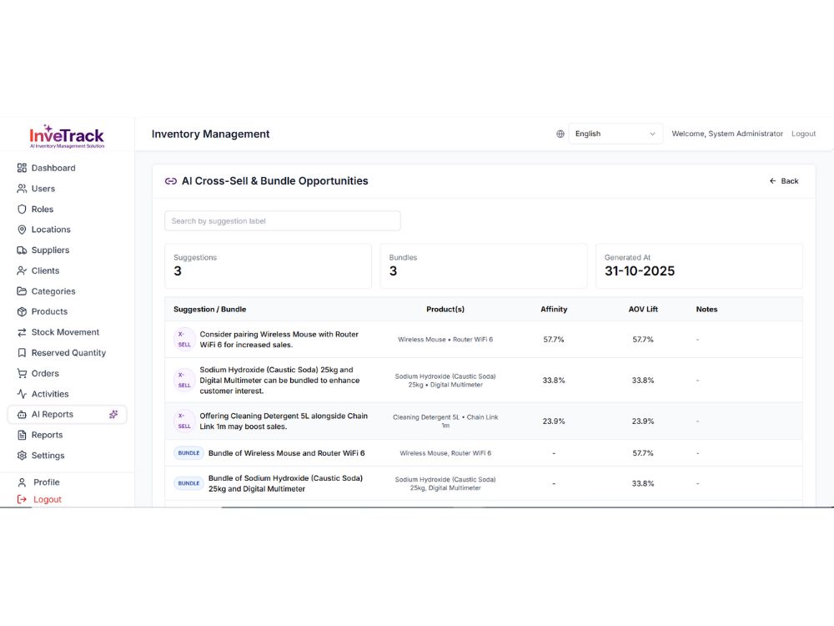The width and height of the screenshot is (834, 626).
Task: Click the X-SELL badge for Sodium Hydroxide row
Action: [184, 380]
